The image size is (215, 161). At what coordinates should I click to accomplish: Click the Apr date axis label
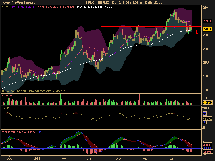click(119, 159)
